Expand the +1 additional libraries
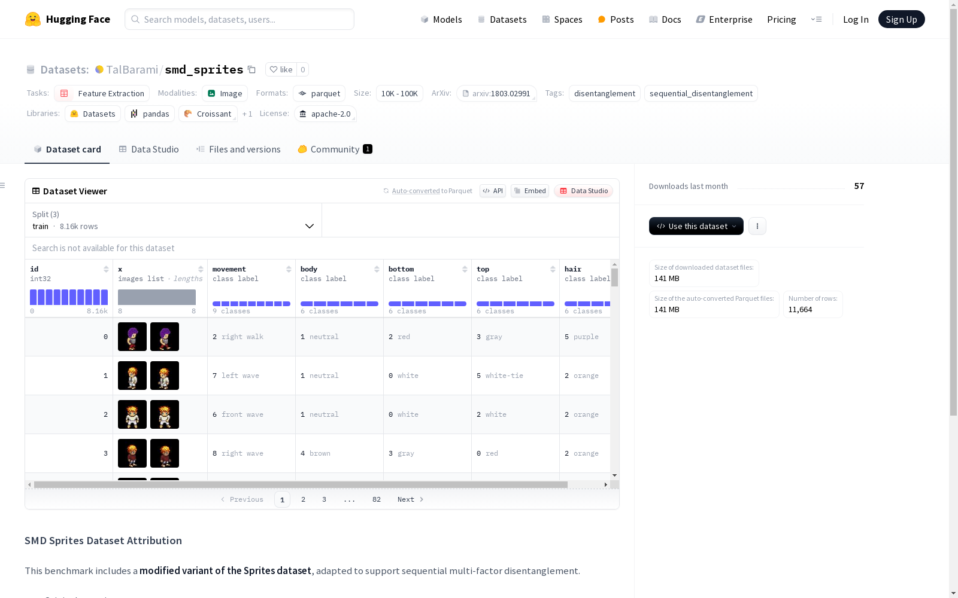958x598 pixels. (x=247, y=114)
